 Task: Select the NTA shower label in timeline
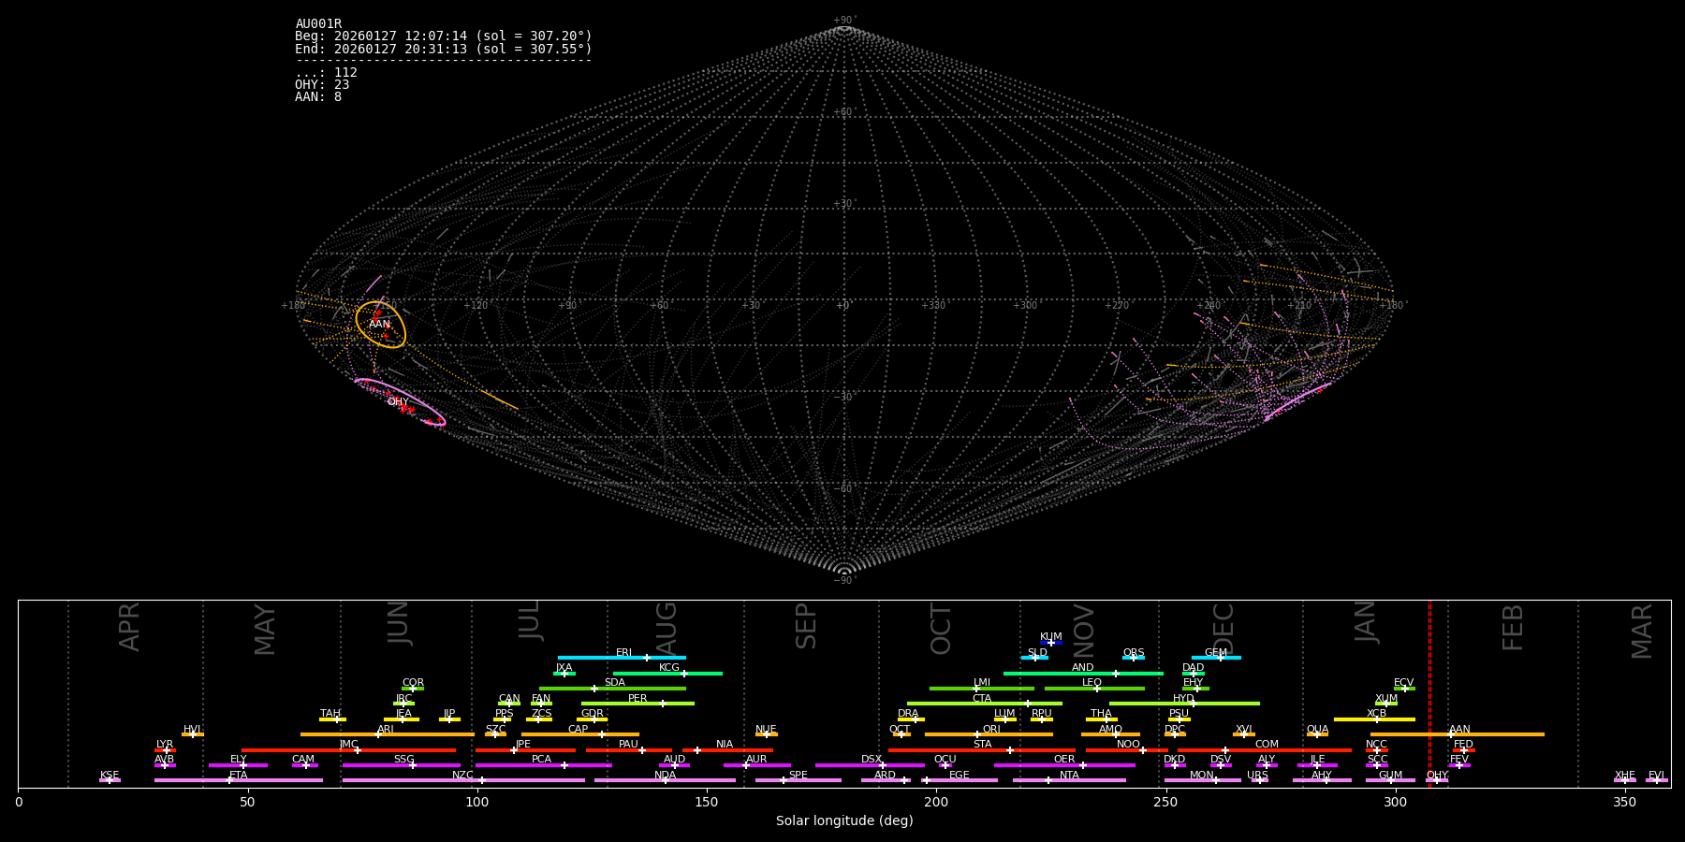tap(1069, 776)
